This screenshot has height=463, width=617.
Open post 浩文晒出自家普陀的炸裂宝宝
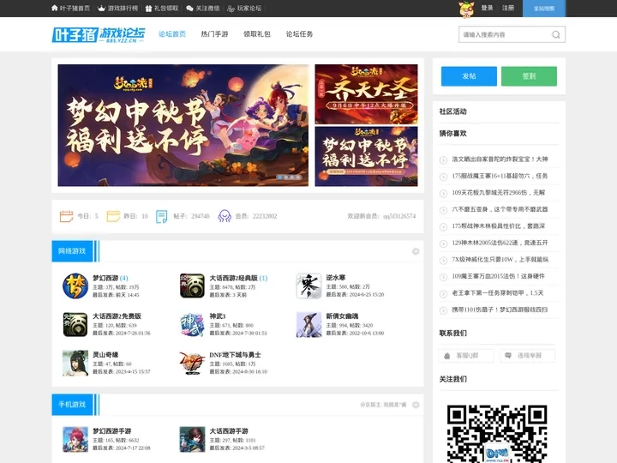point(500,159)
